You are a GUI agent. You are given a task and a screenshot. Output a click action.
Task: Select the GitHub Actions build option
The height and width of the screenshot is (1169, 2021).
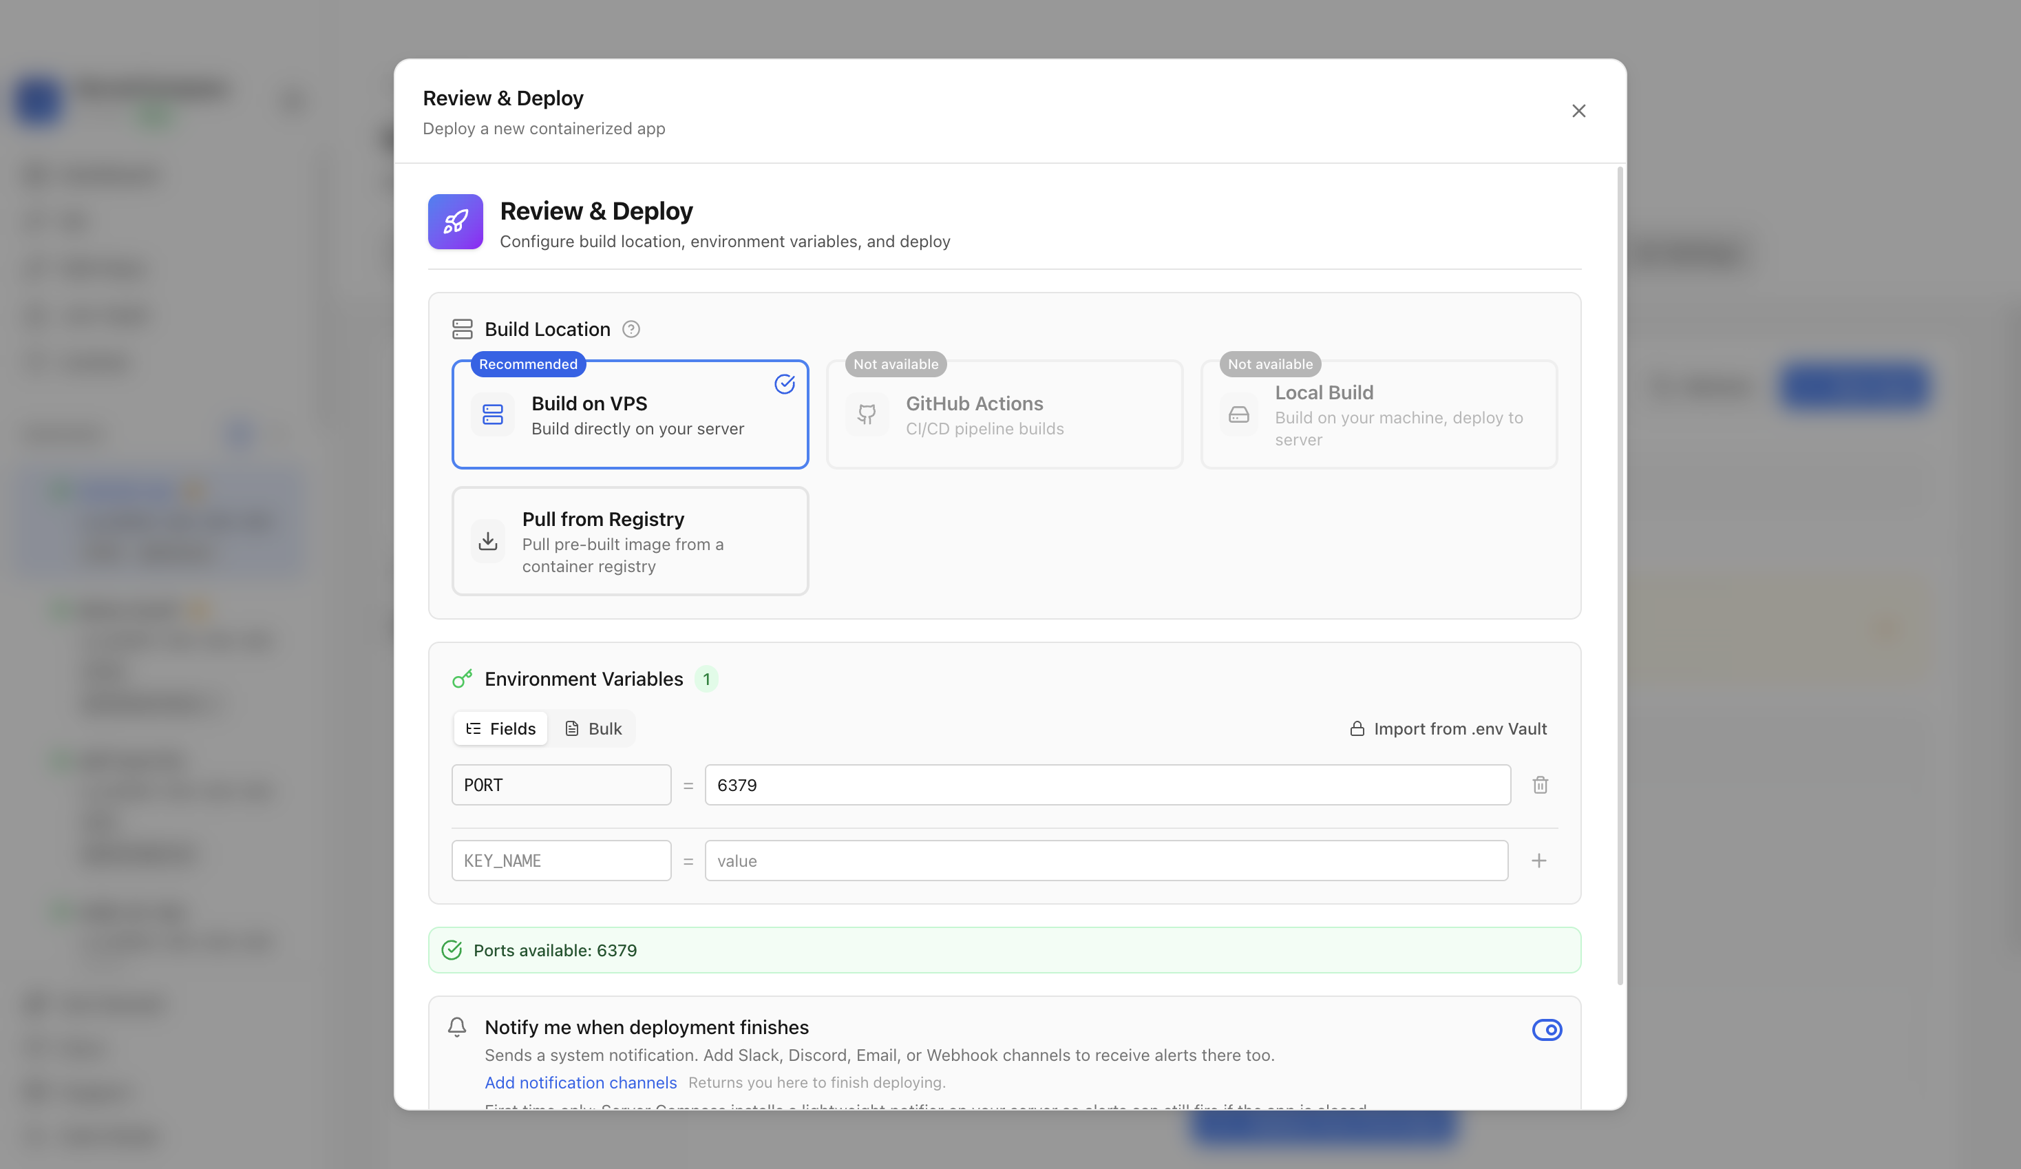1004,414
